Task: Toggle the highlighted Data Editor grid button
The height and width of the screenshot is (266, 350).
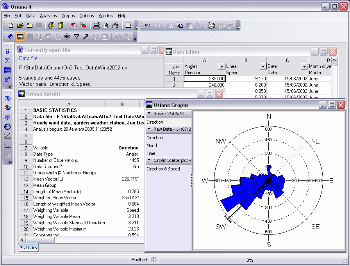Action: pos(20,37)
